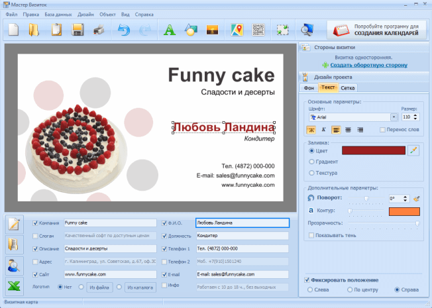Toggle italic text formatting

coord(323,130)
